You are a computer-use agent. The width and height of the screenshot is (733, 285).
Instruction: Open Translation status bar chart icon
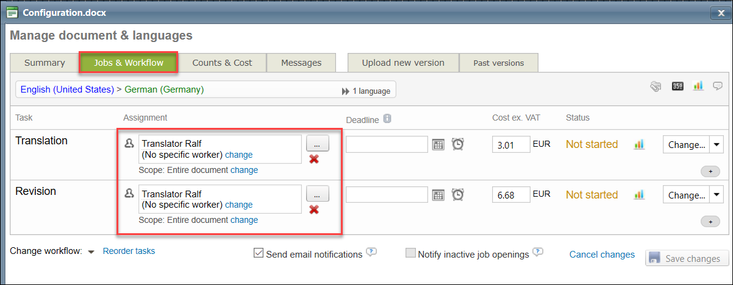tap(639, 144)
